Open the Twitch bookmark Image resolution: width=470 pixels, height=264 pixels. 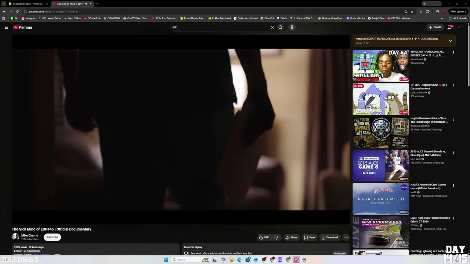click(282, 18)
